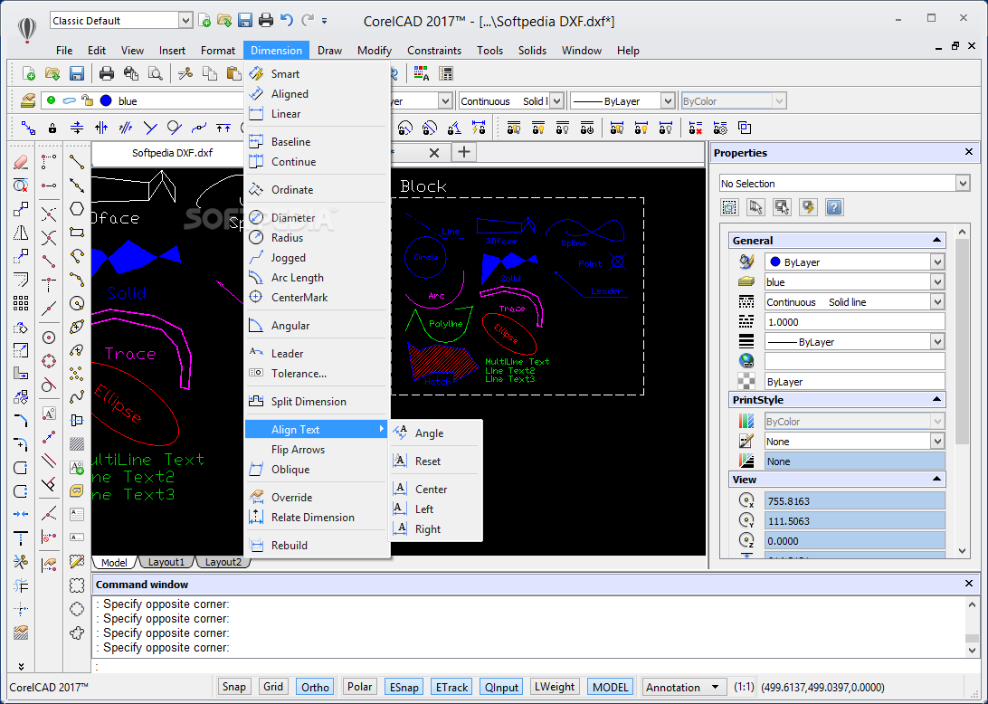Select the Polygon hexagon tool
This screenshot has height=704, width=988.
(x=77, y=209)
